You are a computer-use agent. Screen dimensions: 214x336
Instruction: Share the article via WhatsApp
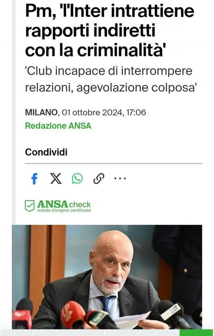tap(77, 178)
